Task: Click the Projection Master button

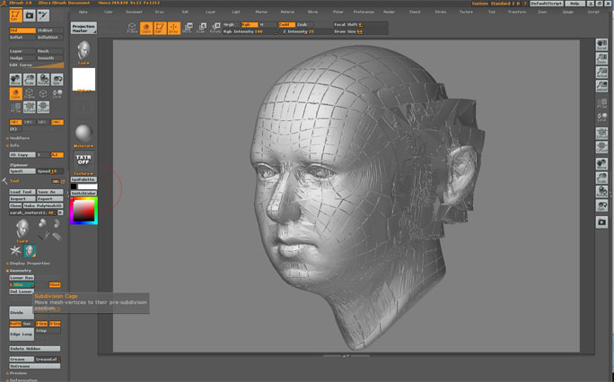Action: point(83,28)
